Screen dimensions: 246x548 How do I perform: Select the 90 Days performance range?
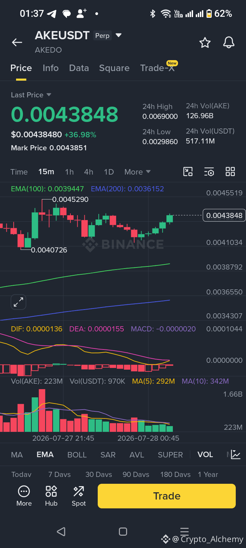pyautogui.click(x=136, y=475)
